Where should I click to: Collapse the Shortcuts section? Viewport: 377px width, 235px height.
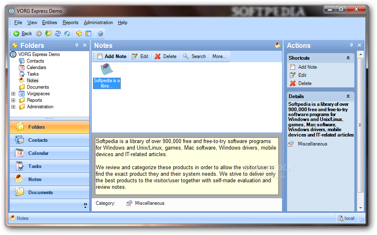tap(348, 58)
